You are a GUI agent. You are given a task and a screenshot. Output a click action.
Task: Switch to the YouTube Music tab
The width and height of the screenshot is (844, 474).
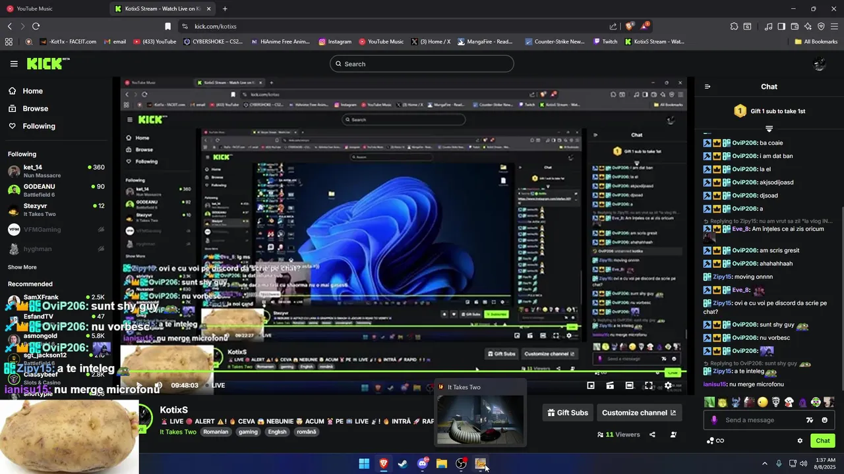point(53,9)
